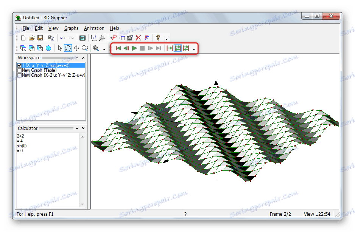This screenshot has width=355, height=232.
Task: Play the animation with green triangle
Action: [134, 48]
